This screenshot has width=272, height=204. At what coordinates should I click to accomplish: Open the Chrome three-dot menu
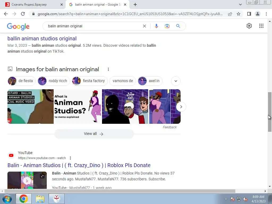pos(266,14)
